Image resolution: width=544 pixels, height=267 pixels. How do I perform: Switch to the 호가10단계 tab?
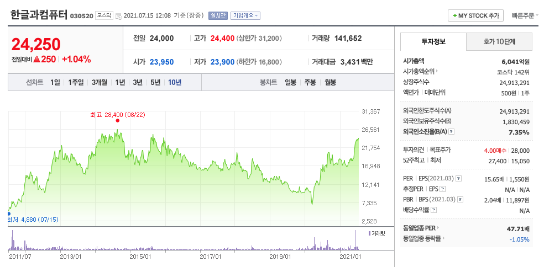click(x=499, y=42)
